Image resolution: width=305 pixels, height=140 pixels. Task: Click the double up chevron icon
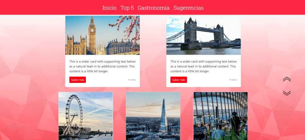[x=287, y=79]
